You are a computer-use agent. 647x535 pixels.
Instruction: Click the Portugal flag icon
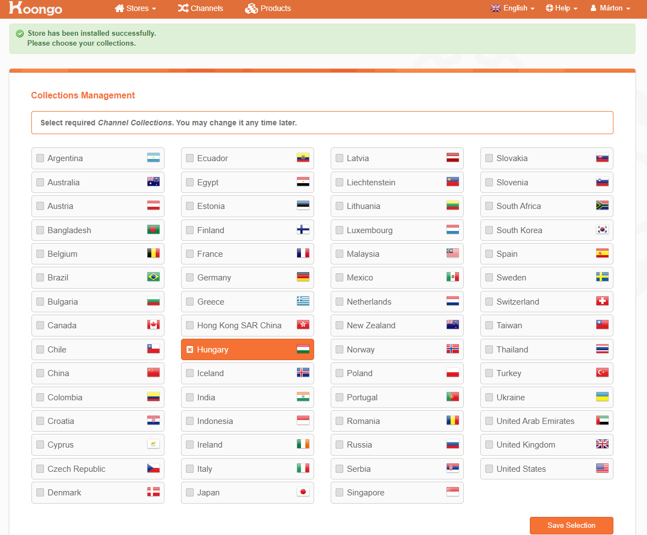(x=453, y=396)
